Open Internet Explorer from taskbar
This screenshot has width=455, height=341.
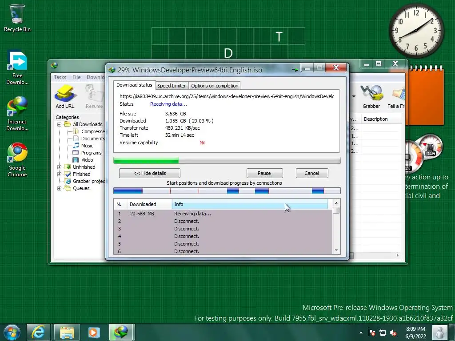tap(39, 332)
